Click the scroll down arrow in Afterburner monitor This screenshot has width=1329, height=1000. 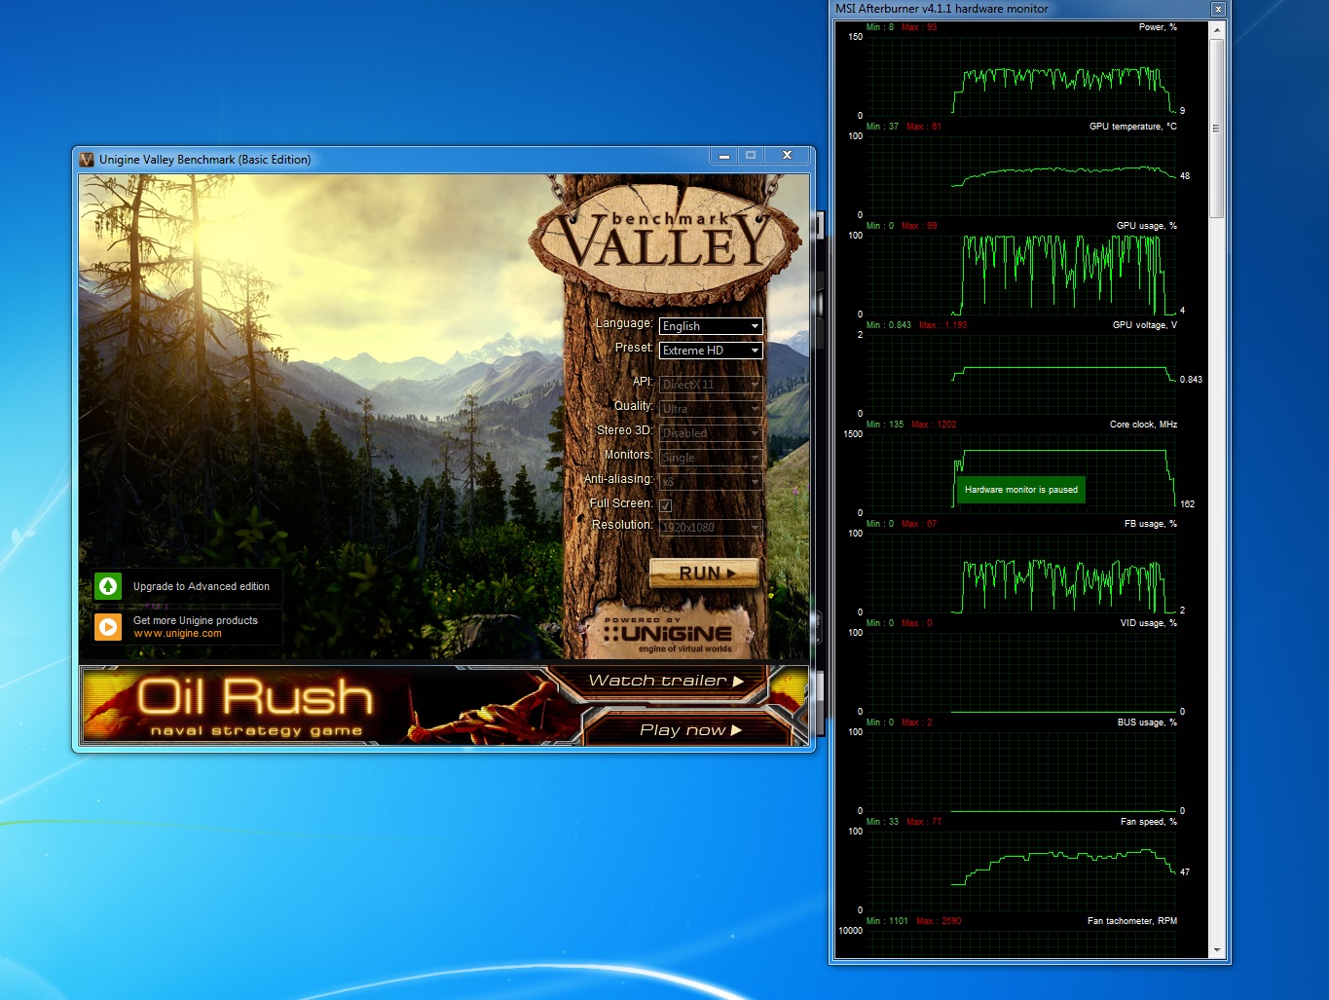coord(1217,950)
